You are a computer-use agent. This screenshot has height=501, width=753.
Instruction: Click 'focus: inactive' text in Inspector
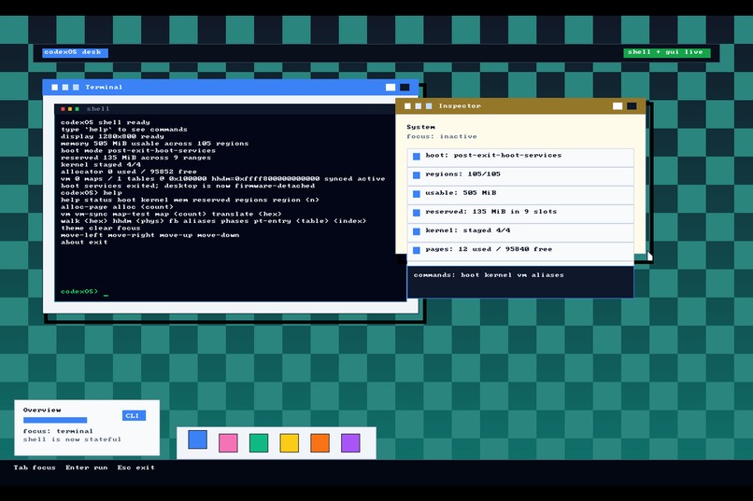pyautogui.click(x=442, y=136)
